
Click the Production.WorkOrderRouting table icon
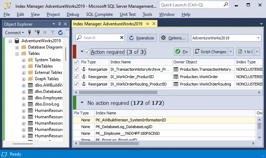pos(176,84)
